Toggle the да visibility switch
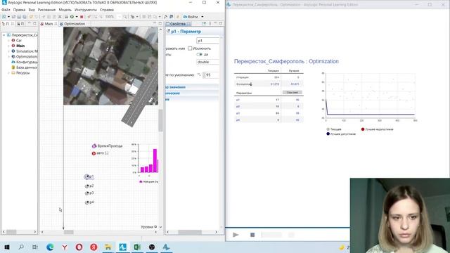This screenshot has height=253, width=450. click(x=199, y=55)
